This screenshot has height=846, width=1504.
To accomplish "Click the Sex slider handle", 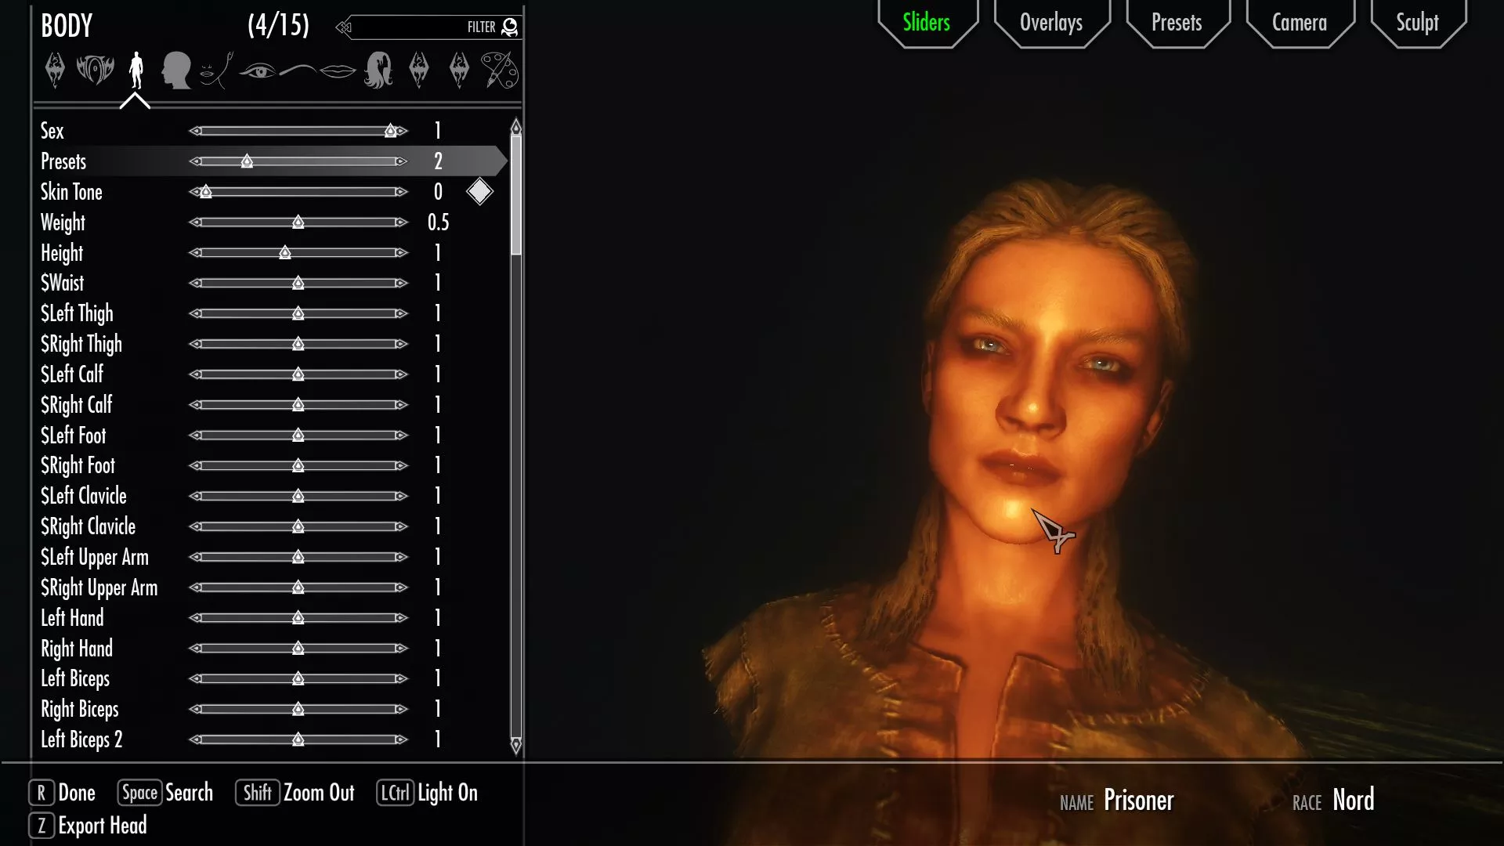I will pos(390,131).
